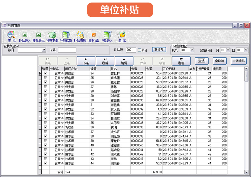Open the 机号 machine number dropdown
This screenshot has height=180, width=251.
[192, 50]
